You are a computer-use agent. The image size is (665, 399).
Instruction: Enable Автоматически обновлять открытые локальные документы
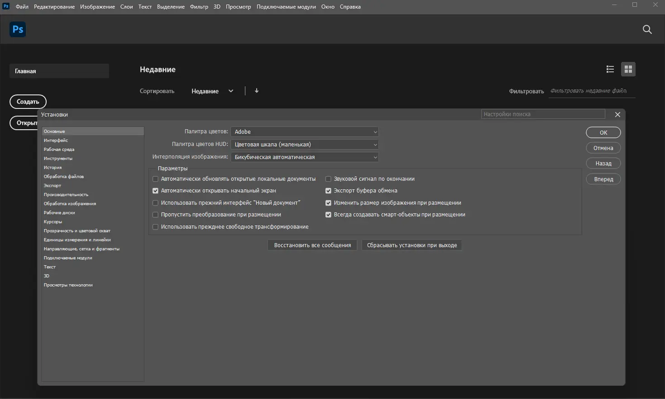pyautogui.click(x=156, y=179)
